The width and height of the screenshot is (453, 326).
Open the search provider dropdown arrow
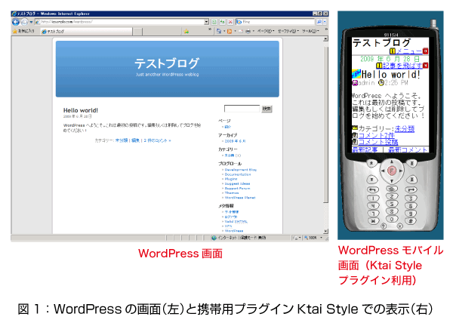(x=325, y=22)
